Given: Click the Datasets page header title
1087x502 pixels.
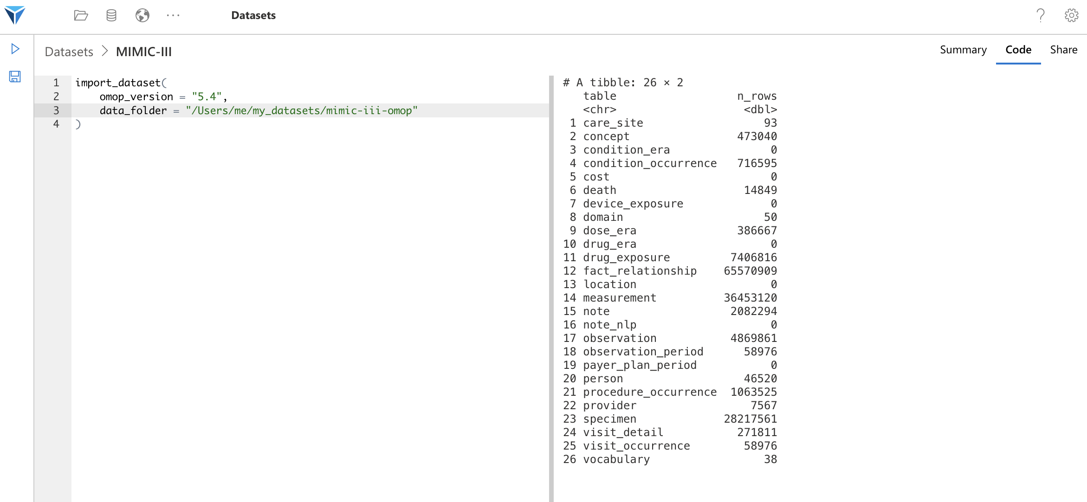Looking at the screenshot, I should pyautogui.click(x=253, y=15).
